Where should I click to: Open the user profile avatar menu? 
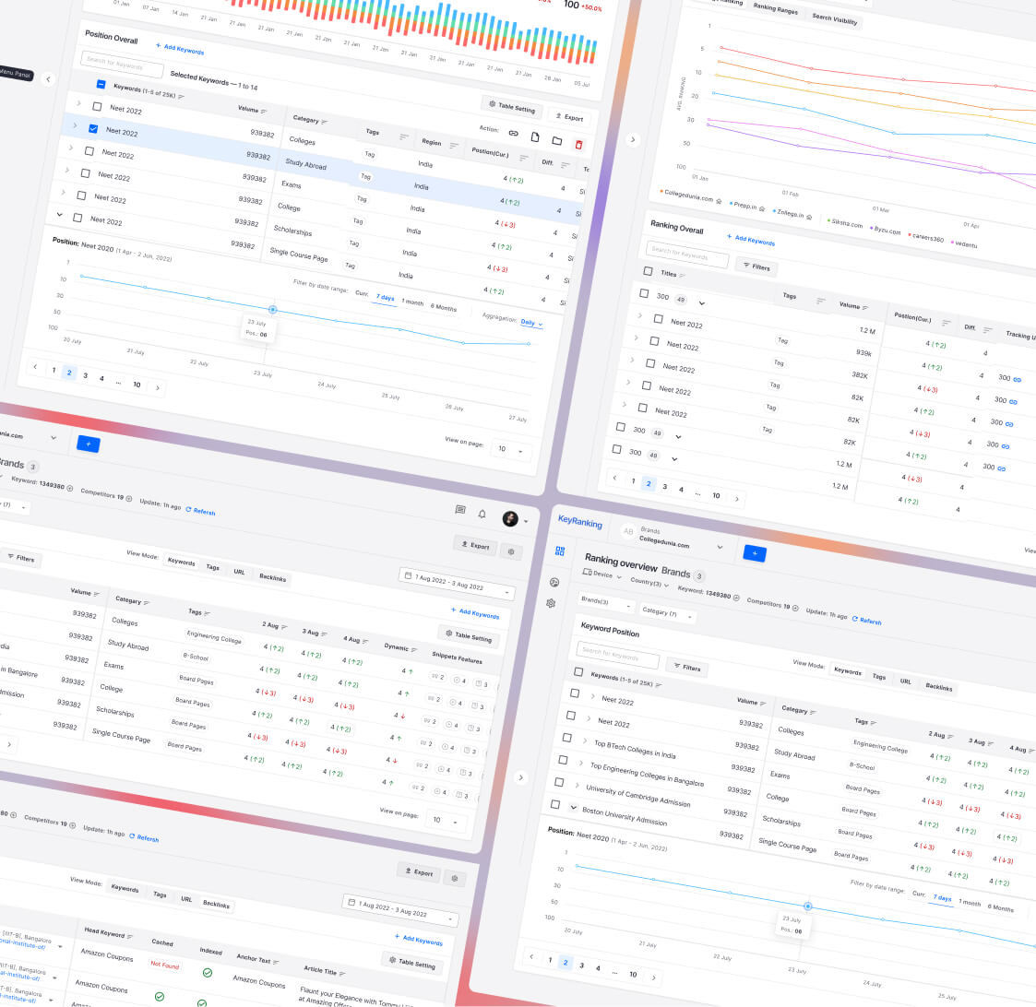[x=510, y=518]
